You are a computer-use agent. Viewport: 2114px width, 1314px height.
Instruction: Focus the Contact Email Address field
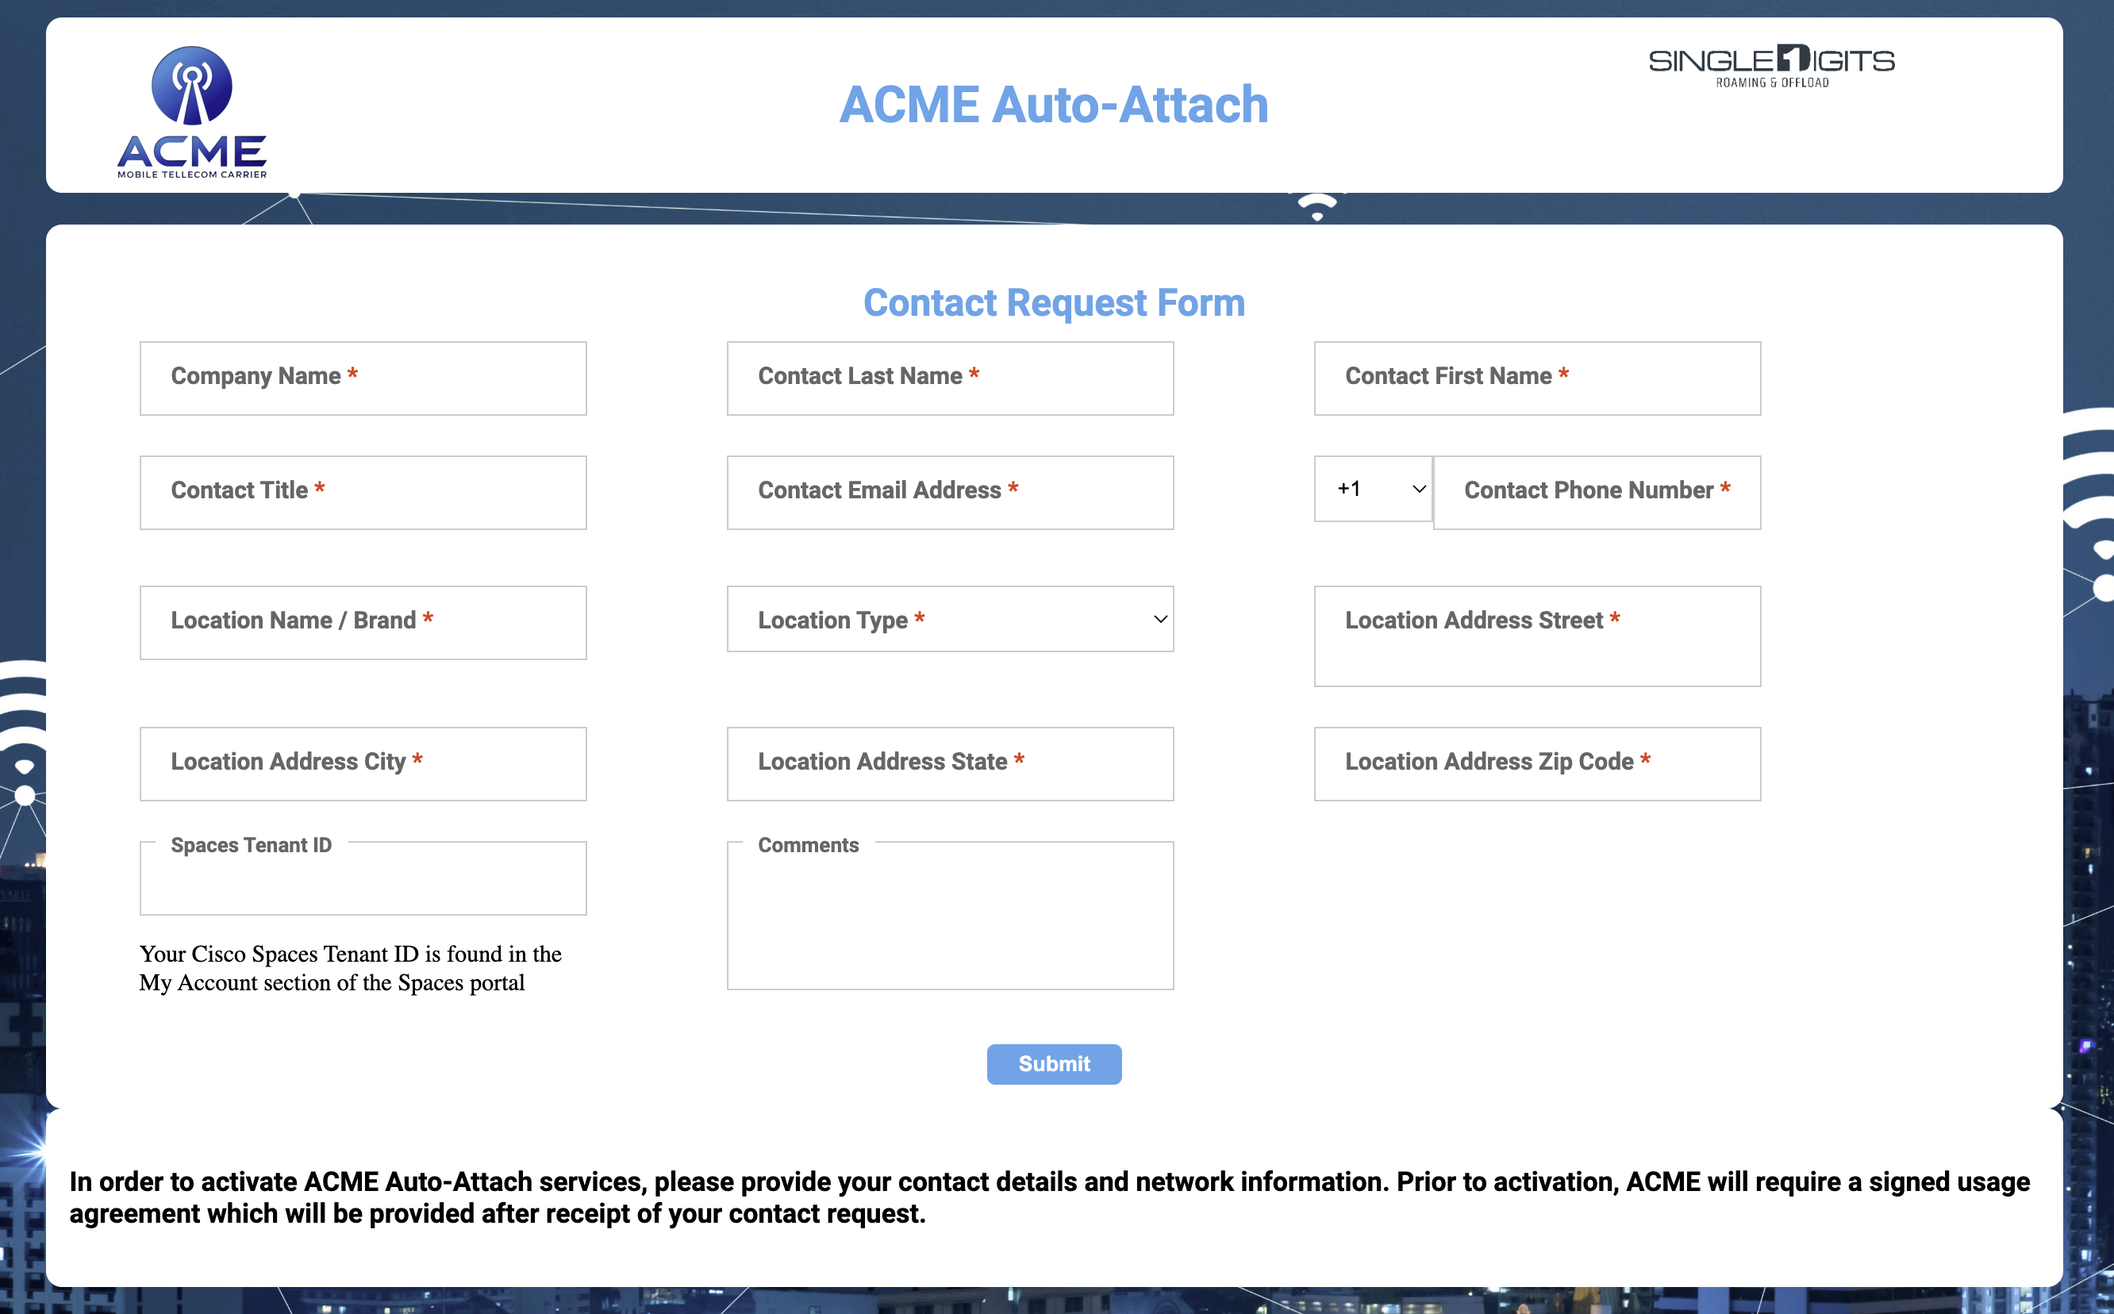pyautogui.click(x=950, y=493)
